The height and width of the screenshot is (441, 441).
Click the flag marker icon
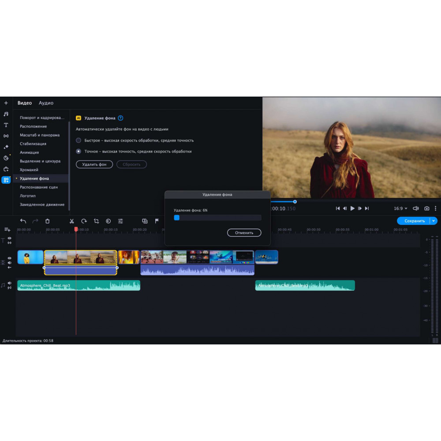[x=157, y=221]
